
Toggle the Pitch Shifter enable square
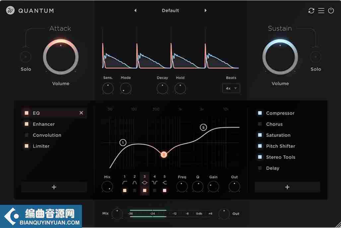(260, 146)
